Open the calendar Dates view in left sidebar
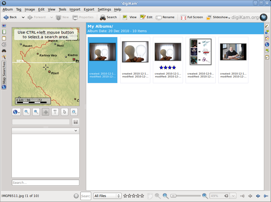Viewport: 271px width, 202px height. [x=4, y=38]
